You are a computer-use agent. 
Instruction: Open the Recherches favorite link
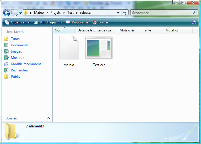19,70
